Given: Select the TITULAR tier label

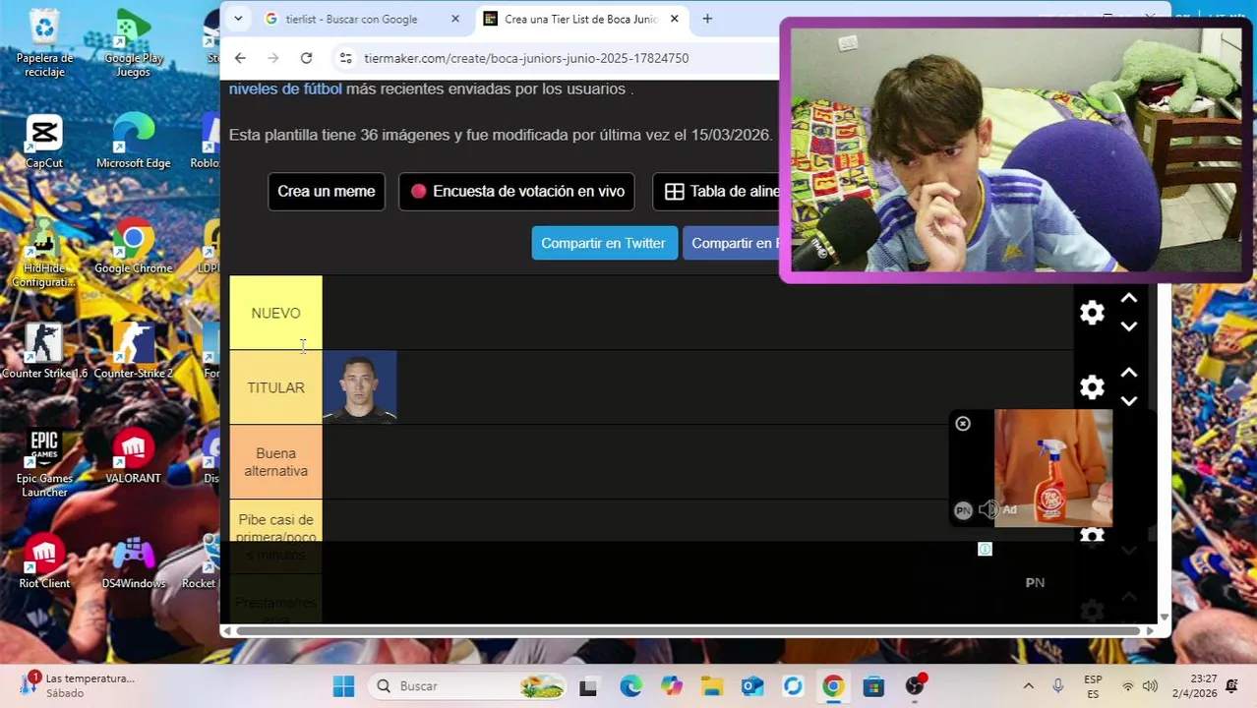Looking at the screenshot, I should 275,387.
